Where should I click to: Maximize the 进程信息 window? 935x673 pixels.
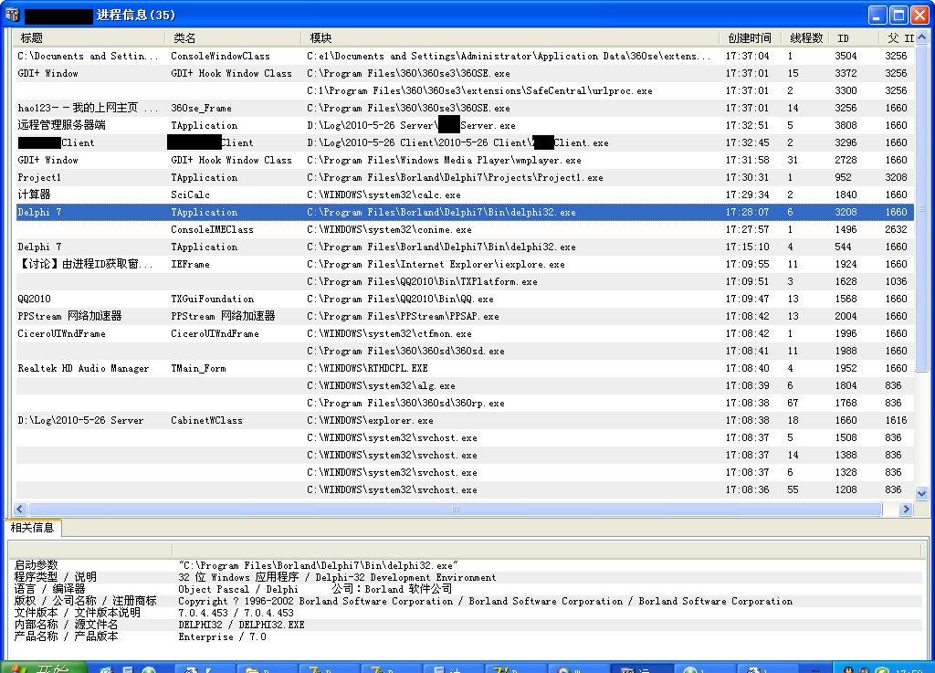(898, 15)
